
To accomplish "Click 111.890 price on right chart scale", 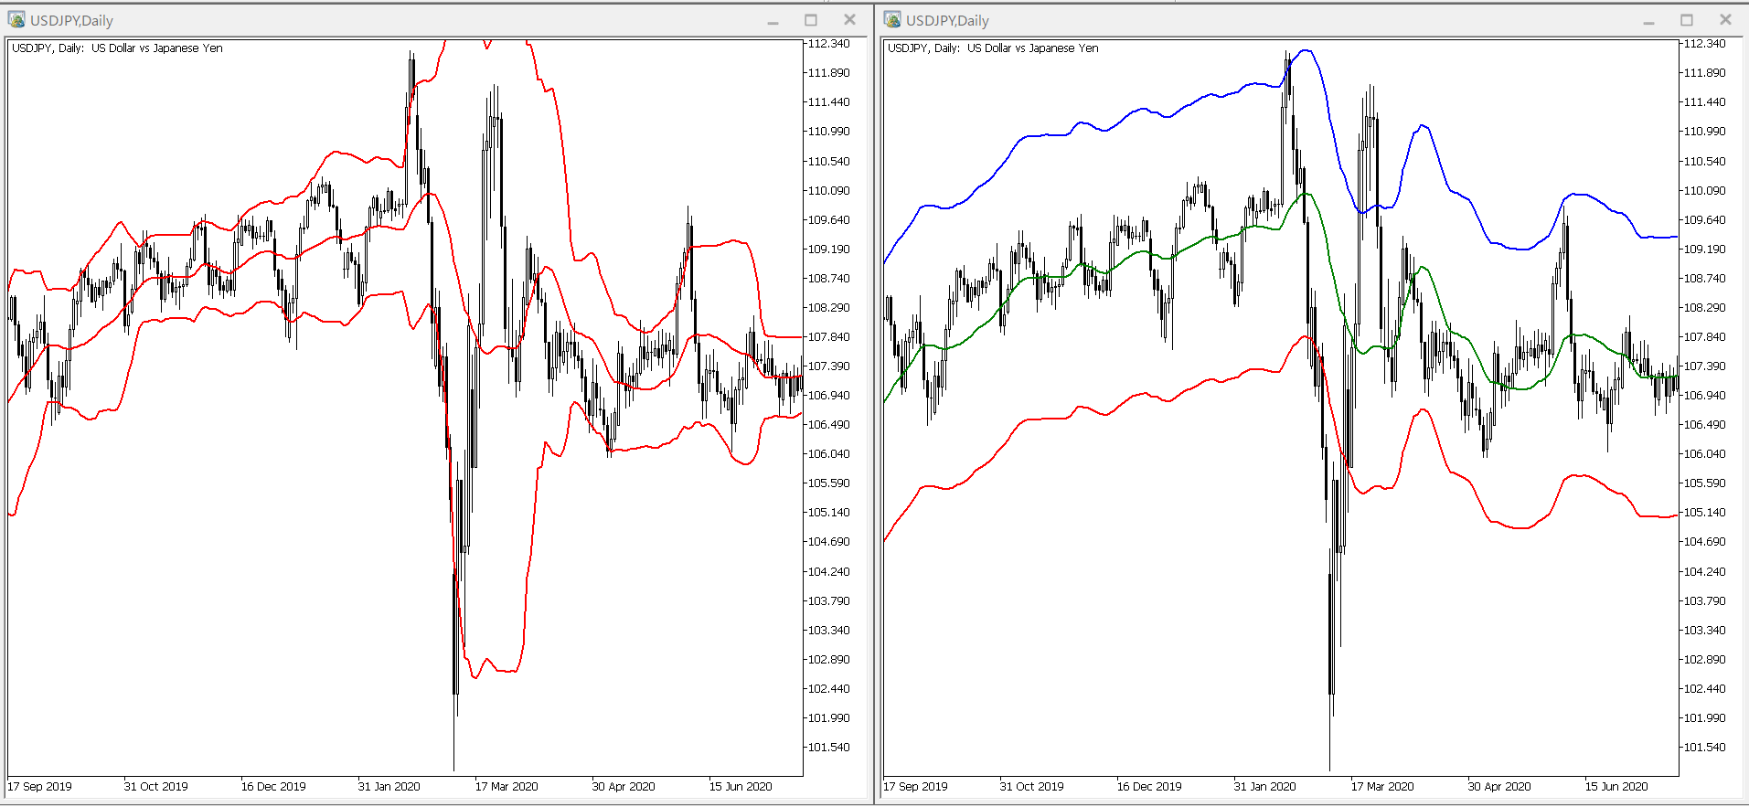I will (1705, 73).
